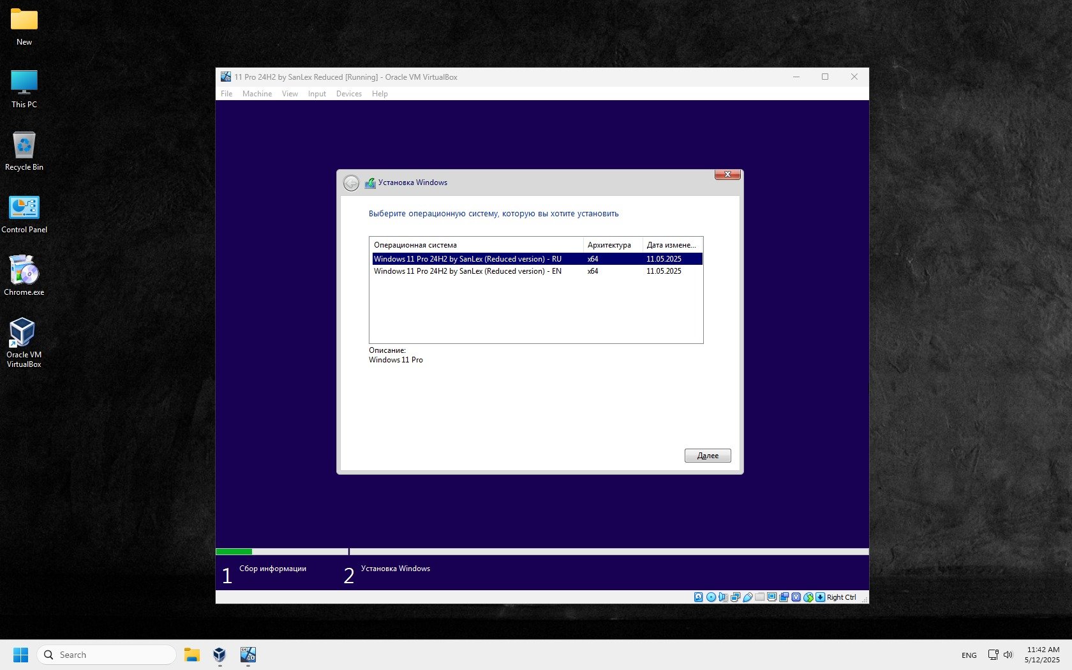Click the Архитектура column header
The width and height of the screenshot is (1072, 670).
(x=609, y=245)
